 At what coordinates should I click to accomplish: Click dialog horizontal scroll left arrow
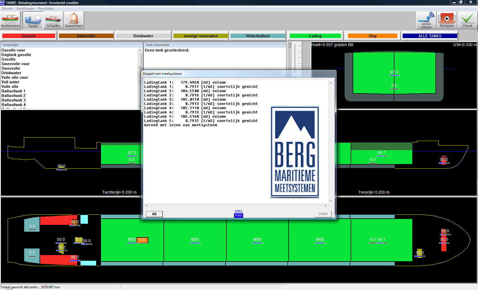146,206
